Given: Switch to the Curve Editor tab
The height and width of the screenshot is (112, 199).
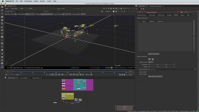Looking at the screenshot, I should [x=24, y=78].
